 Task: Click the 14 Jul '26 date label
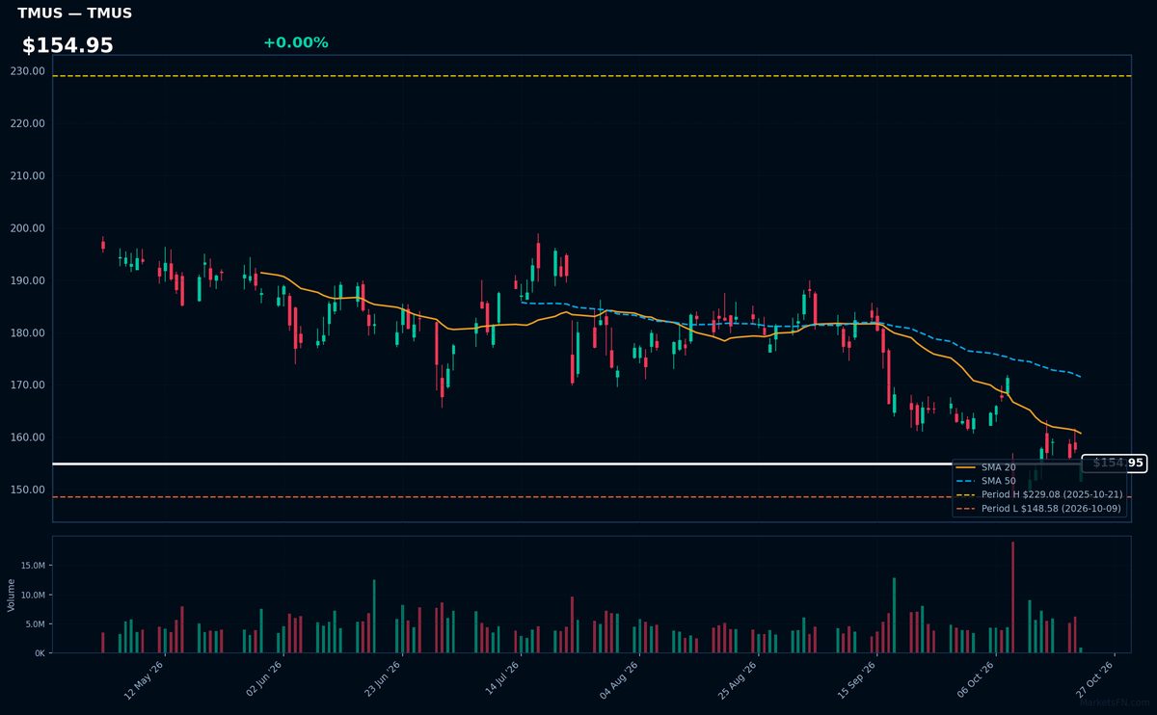click(501, 678)
